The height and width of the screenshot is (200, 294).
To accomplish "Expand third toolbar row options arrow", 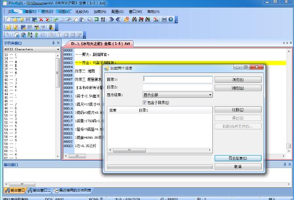I will pos(84,35).
